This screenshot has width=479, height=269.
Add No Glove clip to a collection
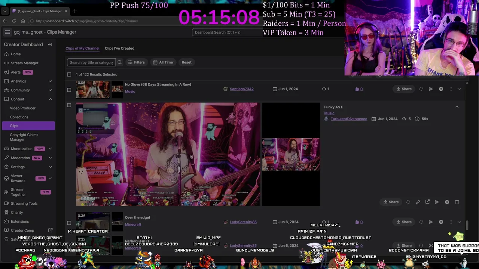click(x=441, y=89)
